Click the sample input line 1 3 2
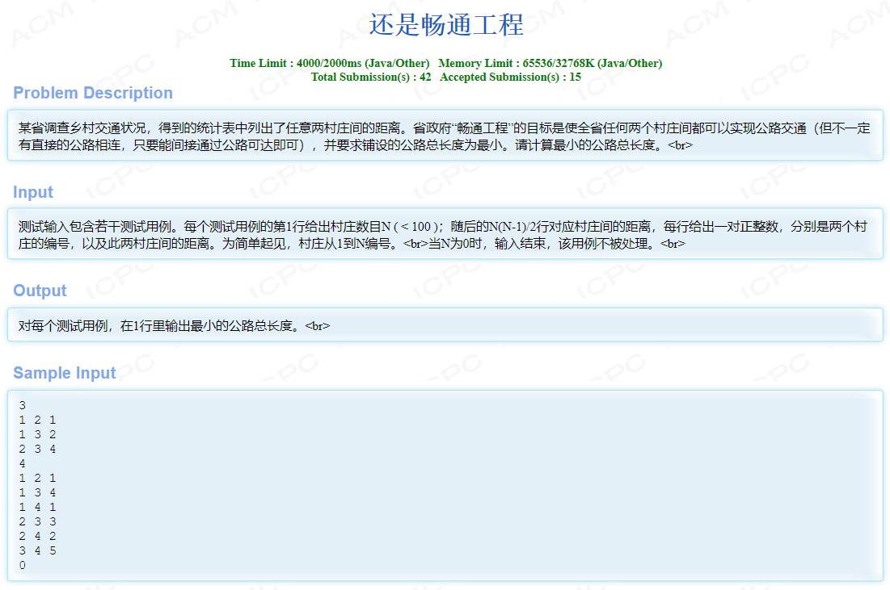This screenshot has width=890, height=590. pyautogui.click(x=37, y=434)
